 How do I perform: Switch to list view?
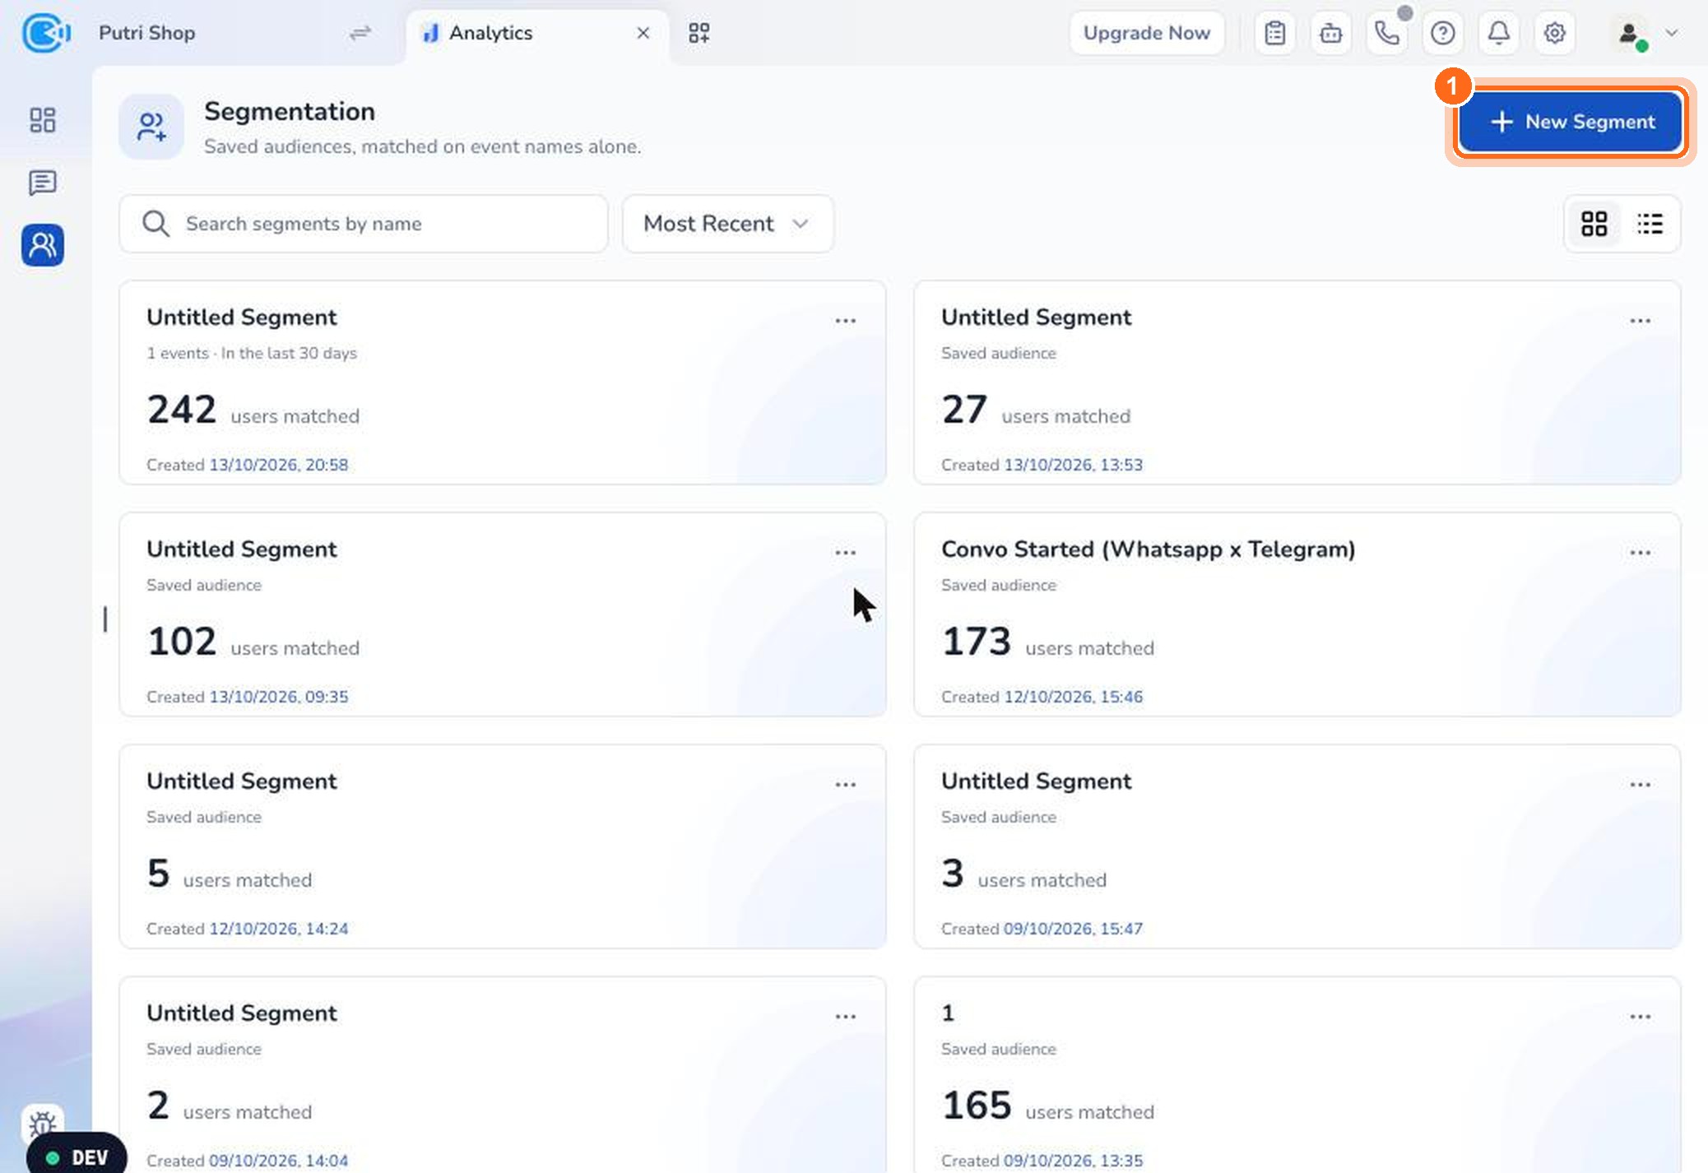tap(1650, 224)
